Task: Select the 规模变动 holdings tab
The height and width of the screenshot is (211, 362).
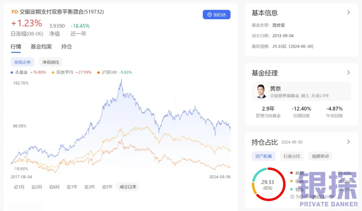Action: coord(320,156)
